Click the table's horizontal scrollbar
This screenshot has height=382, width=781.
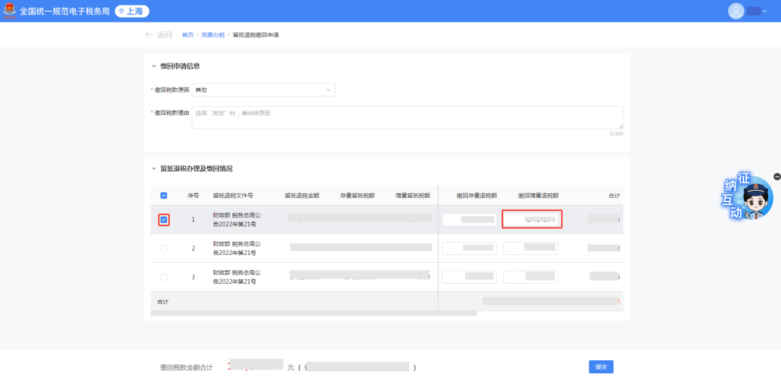(313, 313)
